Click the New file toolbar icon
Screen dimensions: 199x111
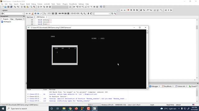tap(2, 7)
